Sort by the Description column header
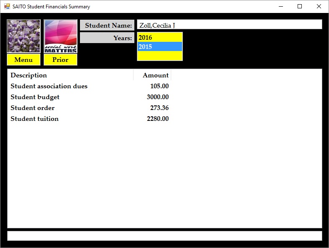 coord(70,75)
